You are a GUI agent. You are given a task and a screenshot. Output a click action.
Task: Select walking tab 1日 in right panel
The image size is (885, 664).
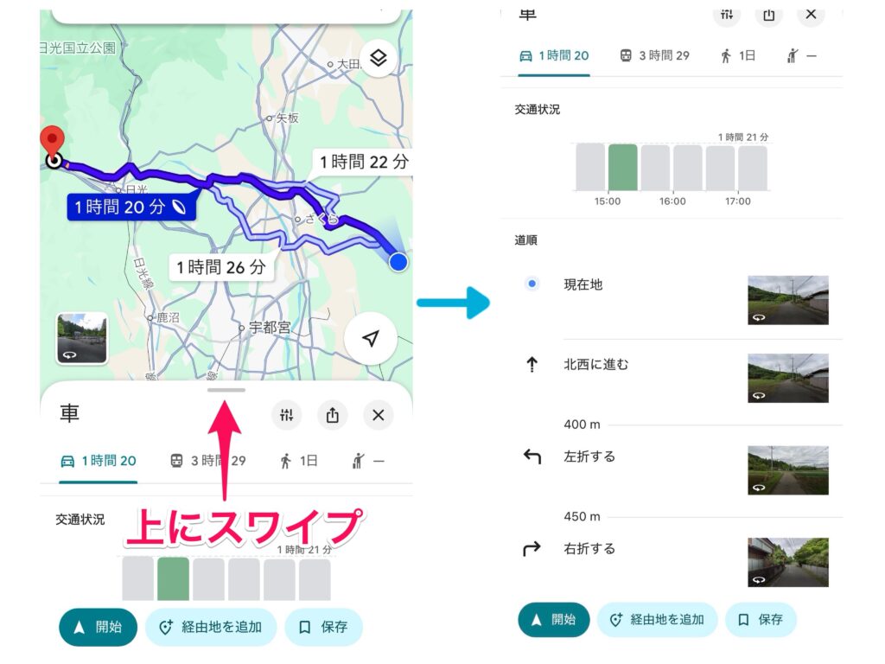(737, 55)
